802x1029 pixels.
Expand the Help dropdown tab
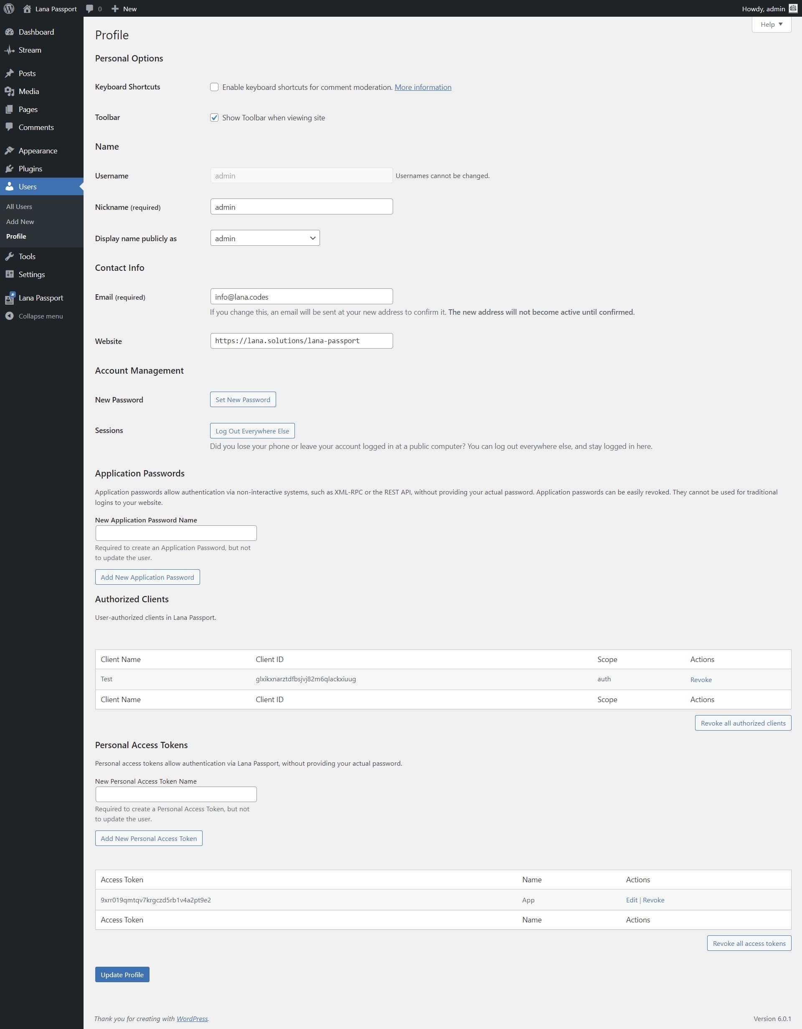tap(771, 25)
